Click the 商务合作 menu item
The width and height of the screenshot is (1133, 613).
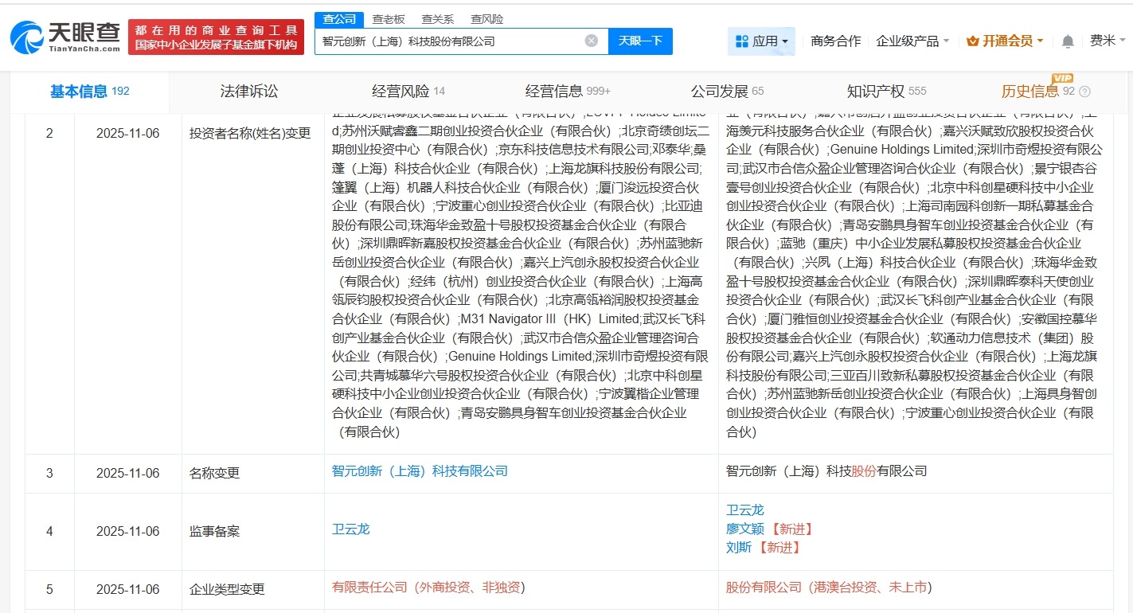[835, 41]
